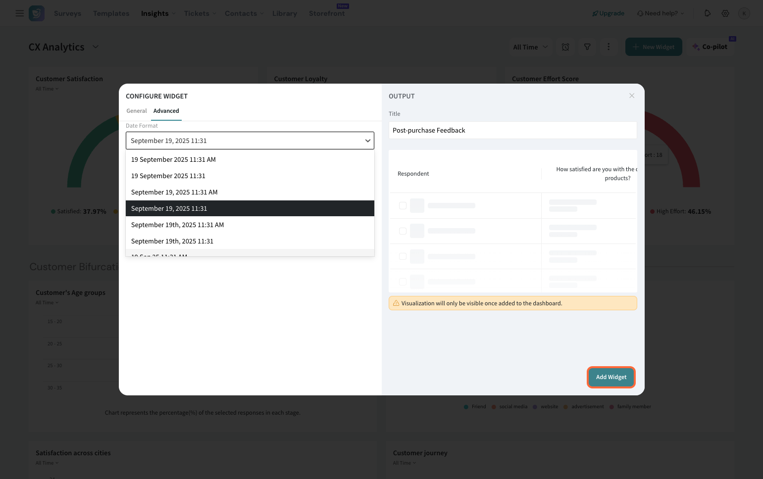Click the Add Widget button
This screenshot has height=479, width=763.
611,377
